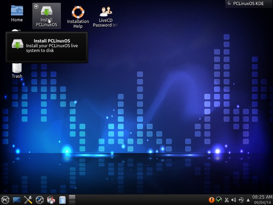
Task: Click 'Install your PCLinuxOS live system to disk'
Action: coord(52,48)
